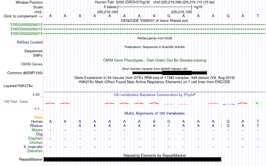266x166 pixels.
Task: Select the Chicken species label
Action: click(36, 142)
